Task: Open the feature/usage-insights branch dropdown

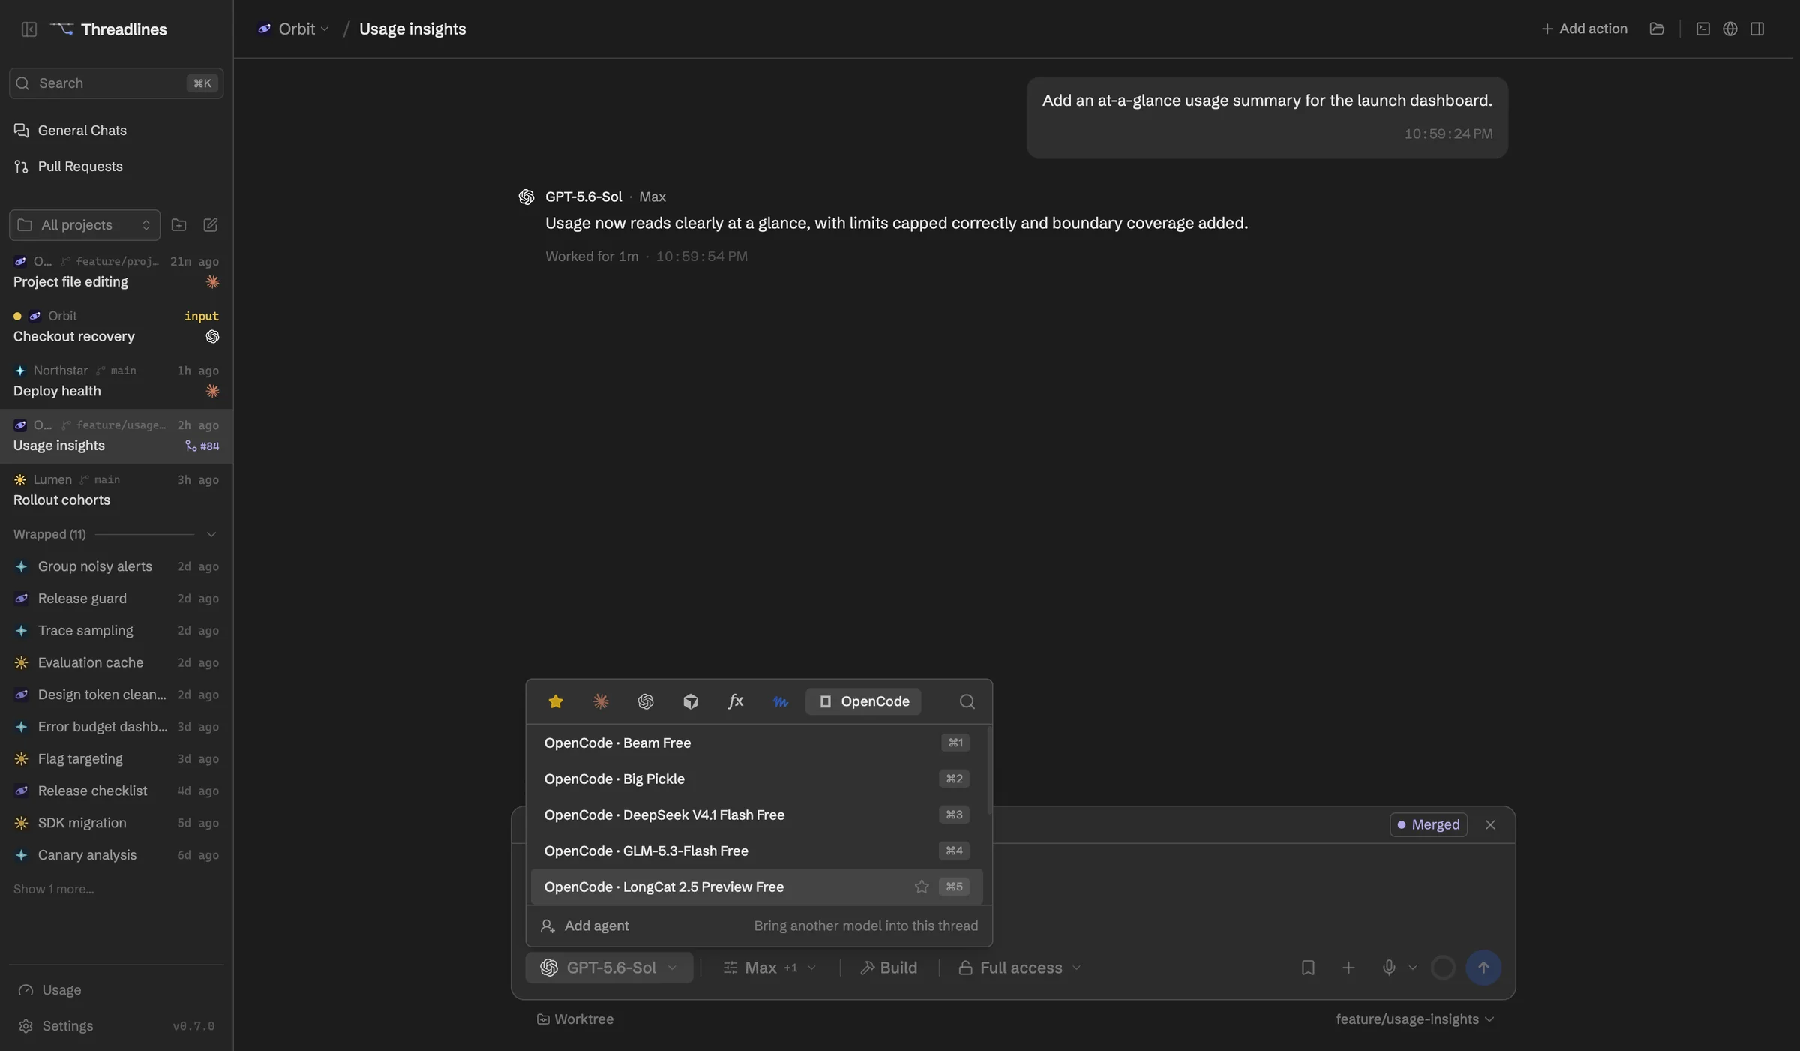Action: click(x=1415, y=1019)
